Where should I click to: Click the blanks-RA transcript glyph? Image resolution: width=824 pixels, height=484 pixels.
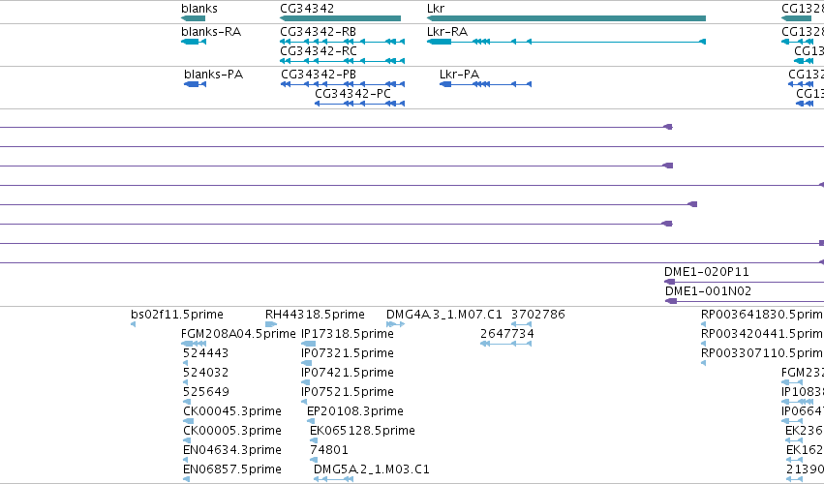[194, 42]
